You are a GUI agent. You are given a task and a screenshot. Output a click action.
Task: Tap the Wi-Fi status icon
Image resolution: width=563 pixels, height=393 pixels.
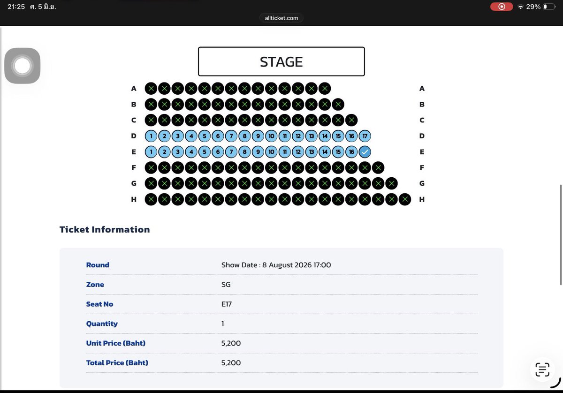point(520,7)
